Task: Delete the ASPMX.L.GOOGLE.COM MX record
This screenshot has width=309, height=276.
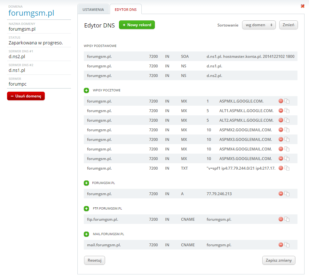Action: coord(281,101)
